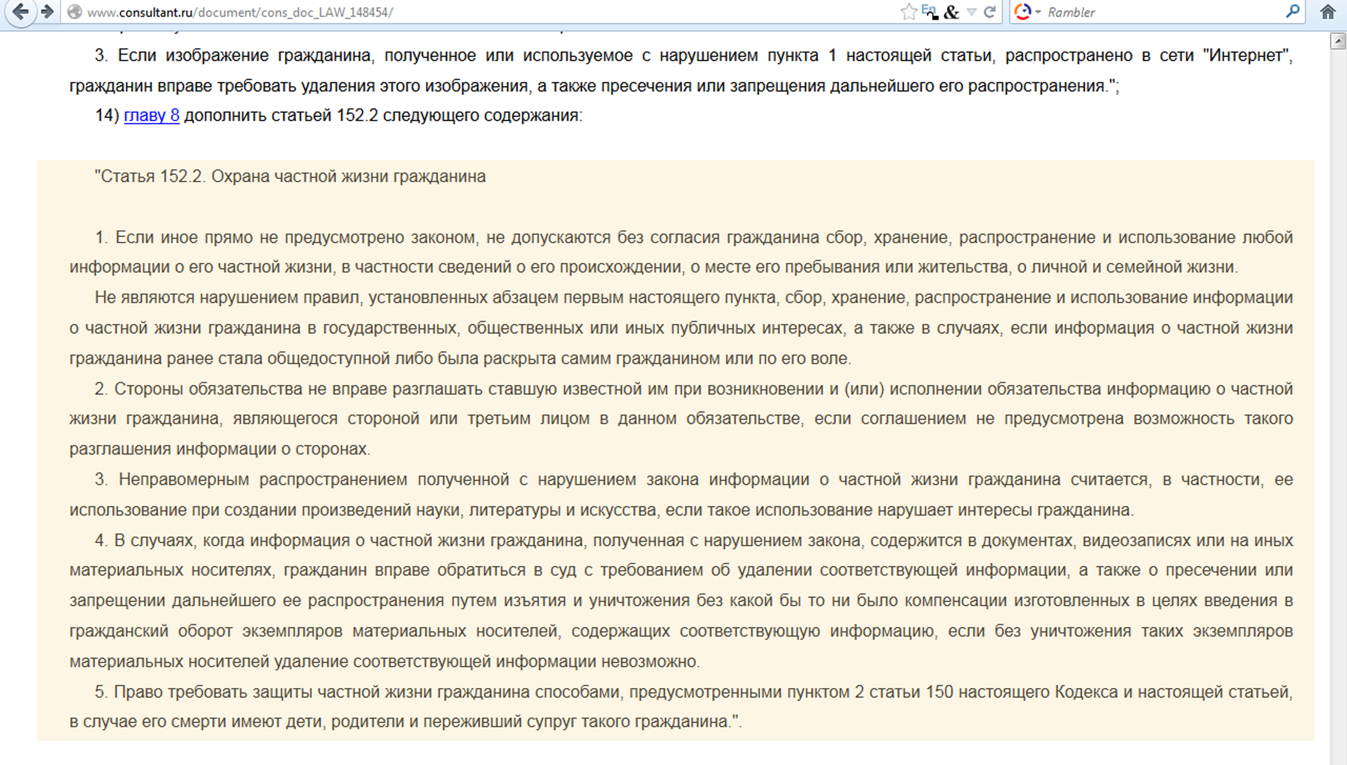
Task: Click the scrollbar up arrow button
Action: 1337,41
